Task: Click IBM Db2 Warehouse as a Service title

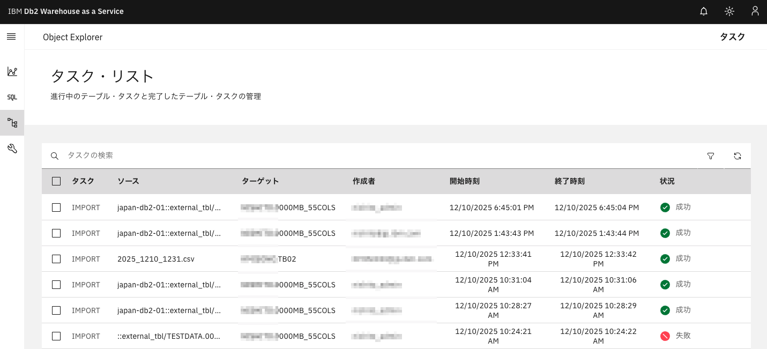Action: [x=66, y=11]
